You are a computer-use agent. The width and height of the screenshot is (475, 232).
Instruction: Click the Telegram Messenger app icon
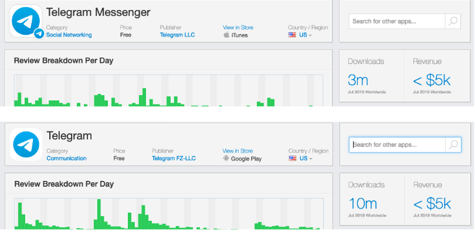[26, 21]
